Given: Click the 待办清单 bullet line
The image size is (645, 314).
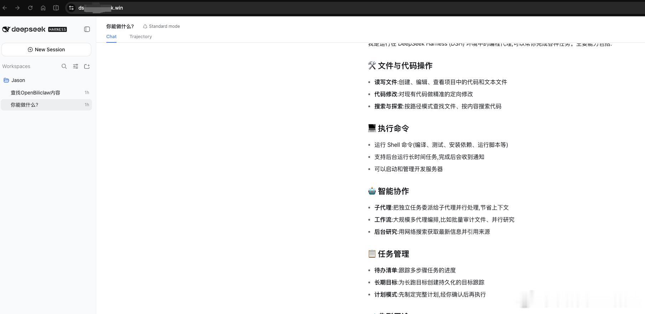Looking at the screenshot, I should click(x=415, y=270).
